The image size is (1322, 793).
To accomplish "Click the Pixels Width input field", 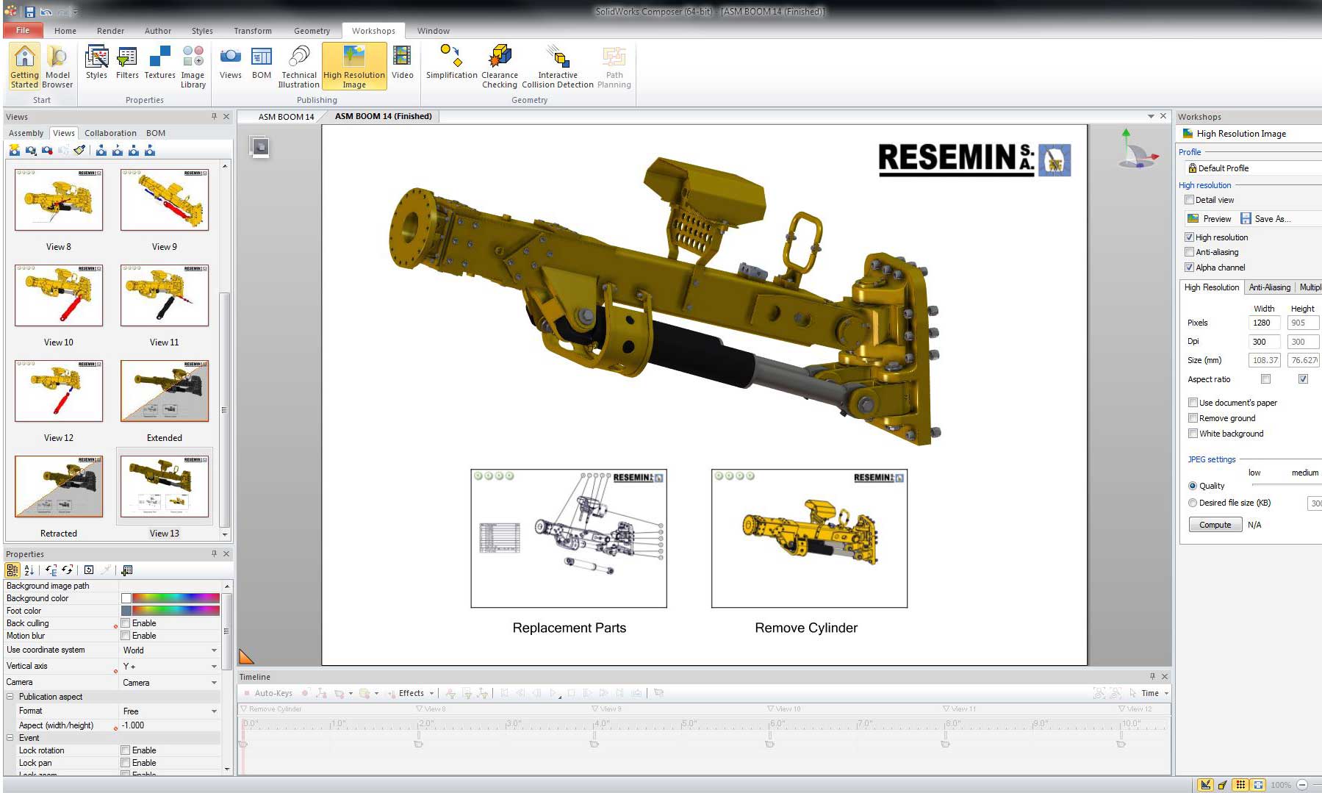I will [1264, 323].
